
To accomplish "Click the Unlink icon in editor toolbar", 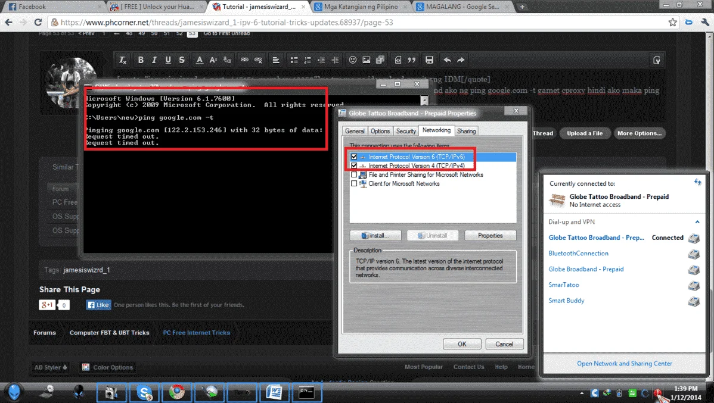I will click(258, 60).
